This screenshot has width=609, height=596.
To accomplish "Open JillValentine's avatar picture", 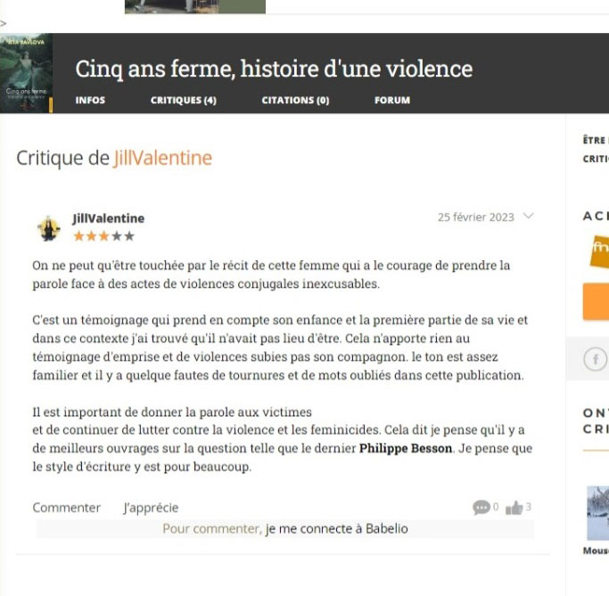I will click(x=48, y=228).
